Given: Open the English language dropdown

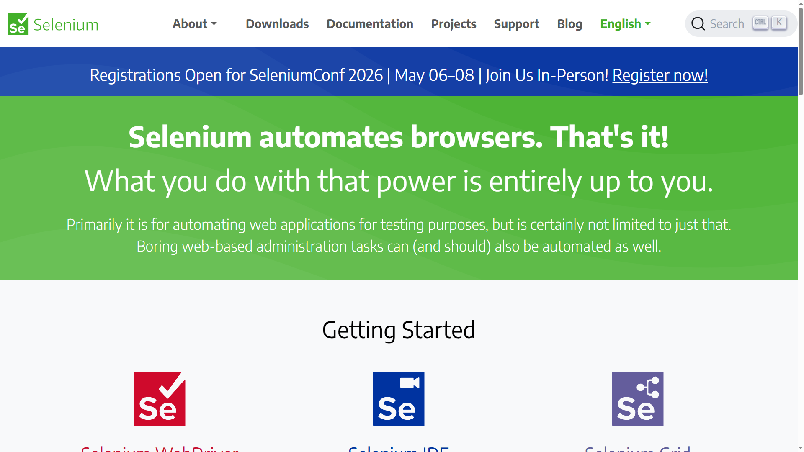Looking at the screenshot, I should (625, 24).
